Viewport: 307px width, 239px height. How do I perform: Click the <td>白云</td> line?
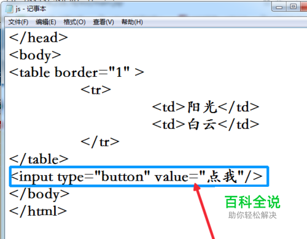coord(206,124)
